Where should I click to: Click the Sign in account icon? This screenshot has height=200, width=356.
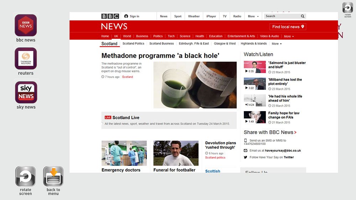[x=126, y=16]
